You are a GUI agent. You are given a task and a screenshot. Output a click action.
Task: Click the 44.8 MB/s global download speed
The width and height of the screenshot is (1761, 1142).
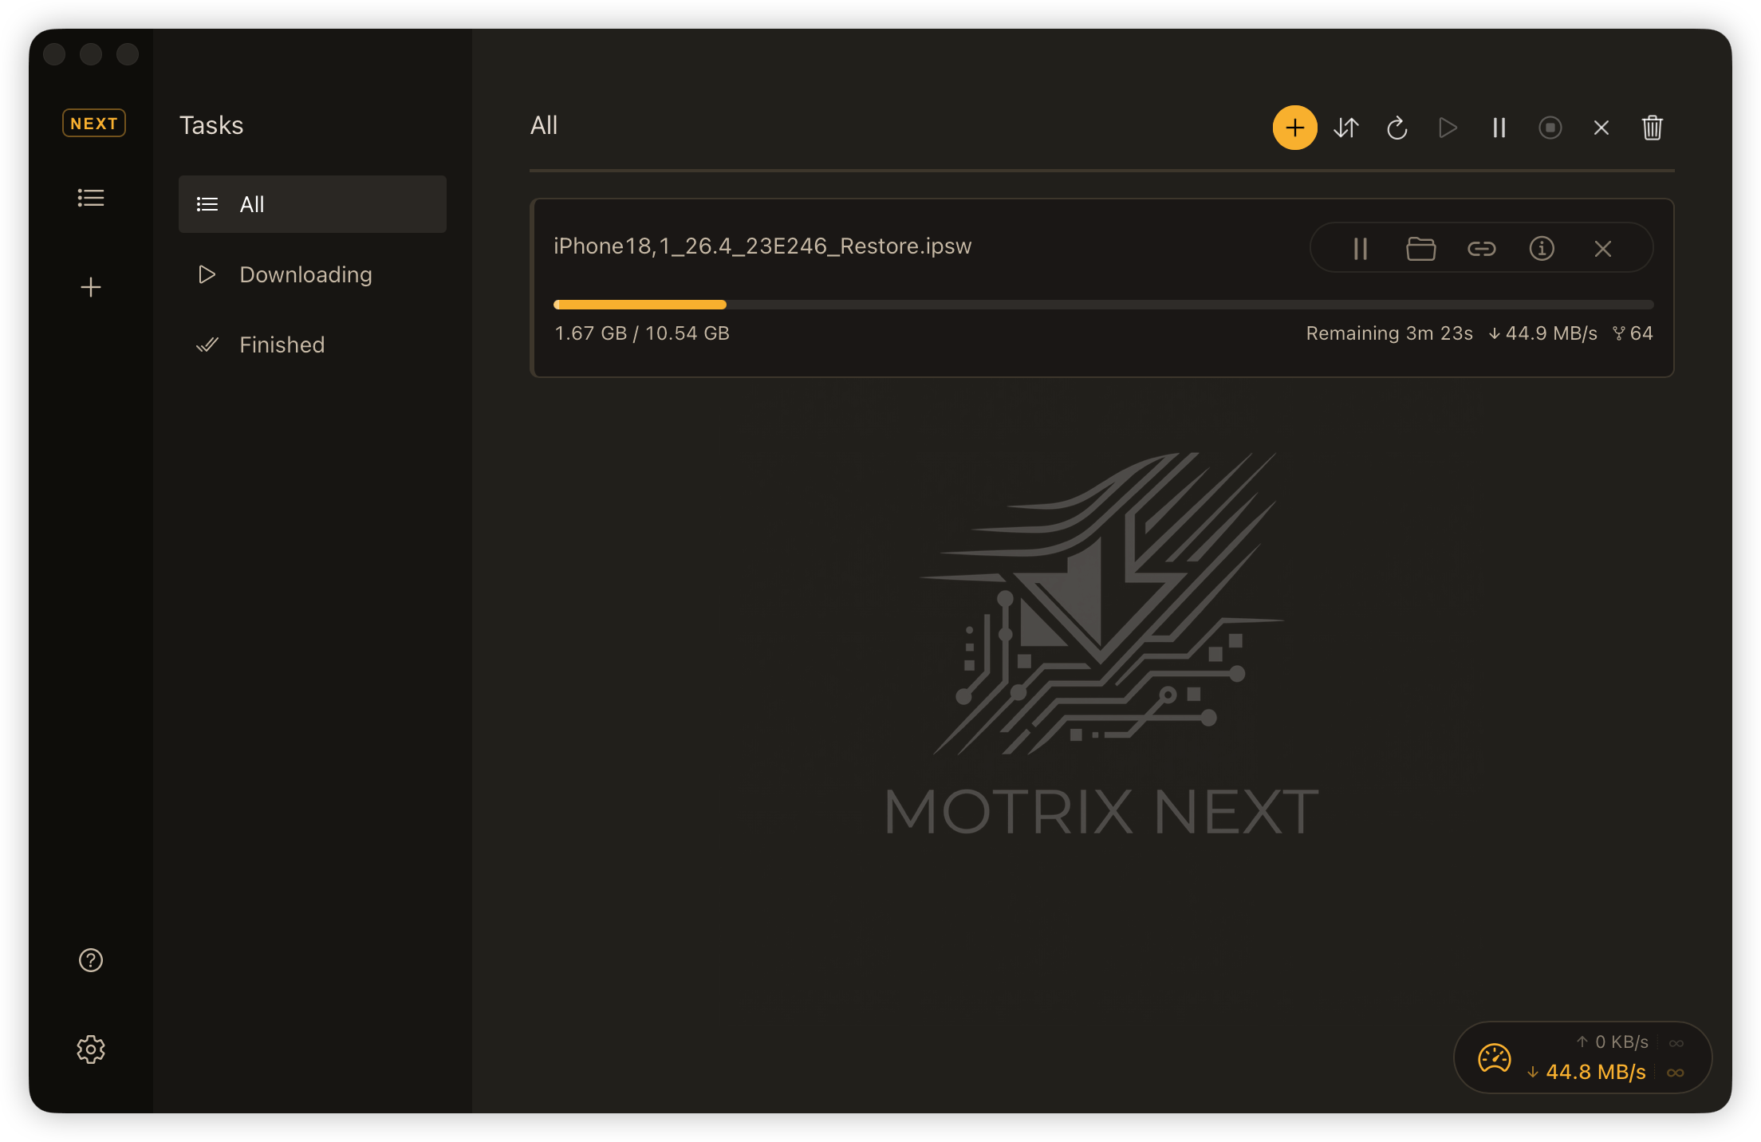pyautogui.click(x=1586, y=1072)
